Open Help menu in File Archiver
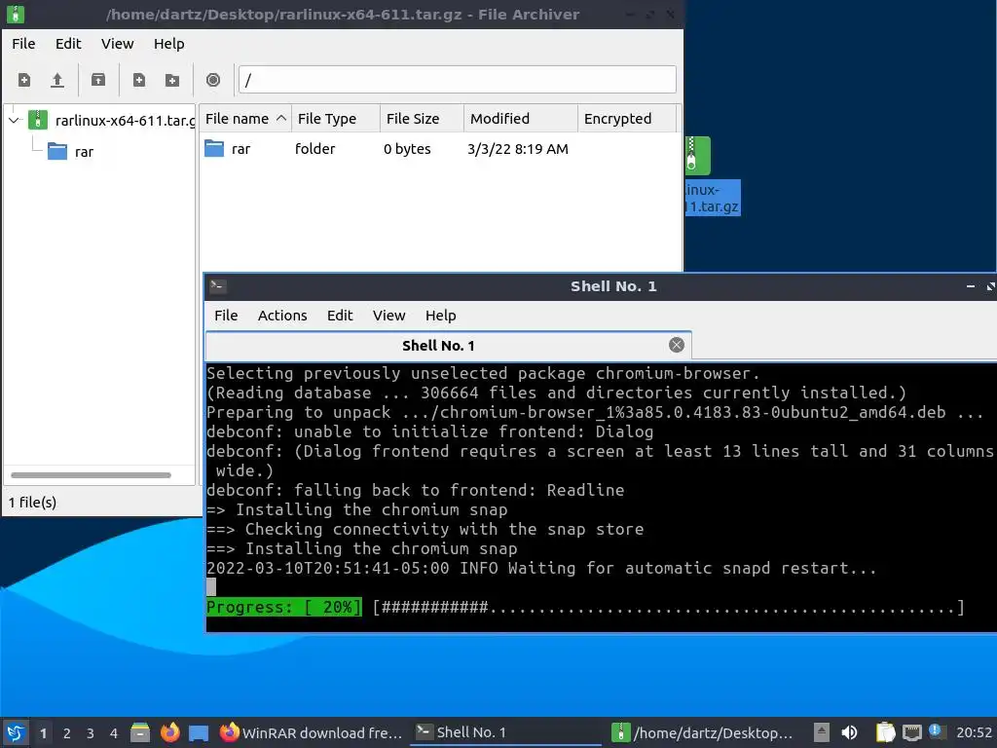The width and height of the screenshot is (997, 748). click(x=168, y=44)
